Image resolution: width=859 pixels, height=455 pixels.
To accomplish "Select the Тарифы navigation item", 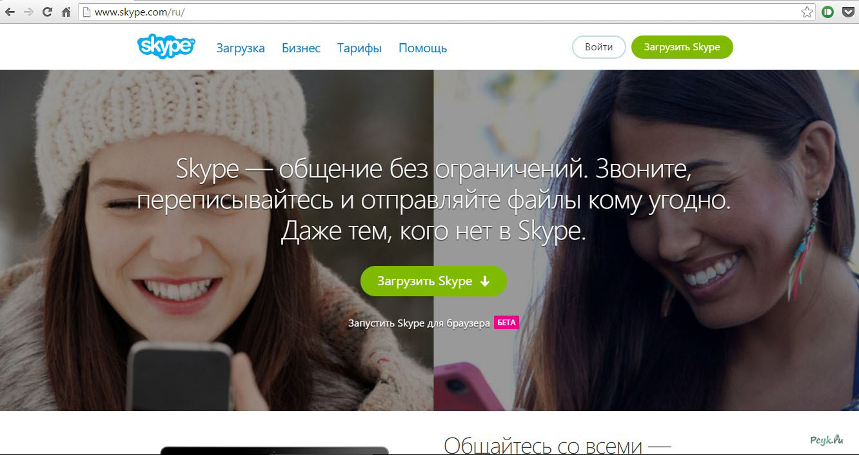I will [x=359, y=47].
